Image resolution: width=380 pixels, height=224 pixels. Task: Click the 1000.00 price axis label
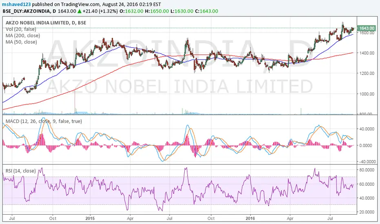tap(367, 94)
